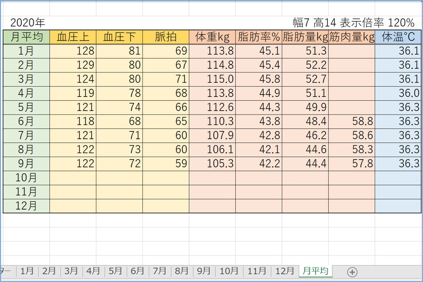The image size is (423, 282).
Task: Click lower blood pressure value 81
Action: 119,51
